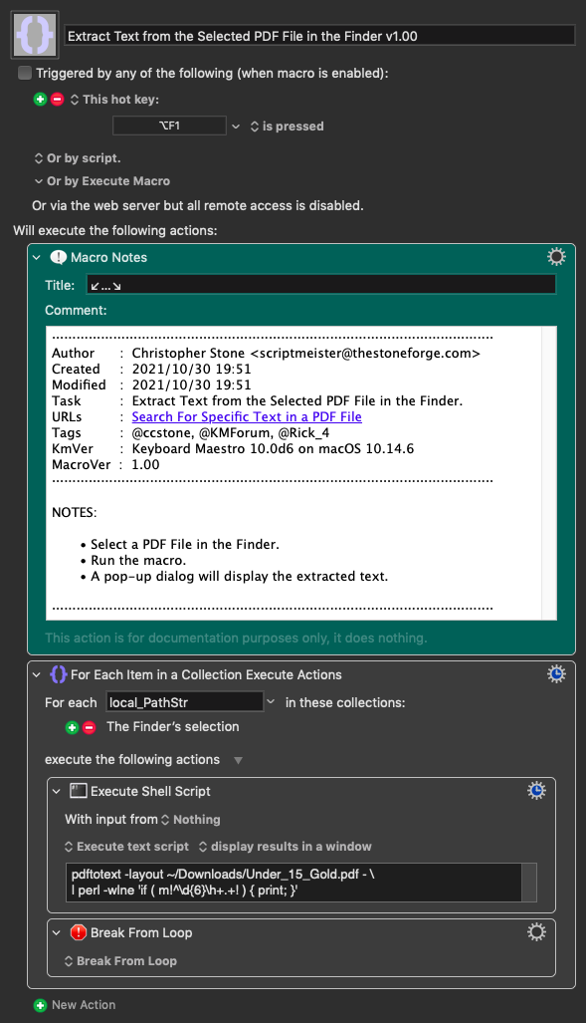
Task: Add a new trigger with green plus
Action: (41, 100)
